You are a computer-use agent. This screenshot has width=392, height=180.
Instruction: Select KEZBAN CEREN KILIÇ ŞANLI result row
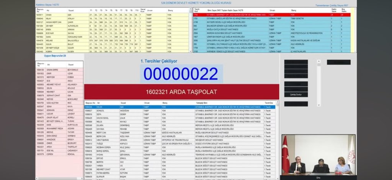[x=180, y=147]
